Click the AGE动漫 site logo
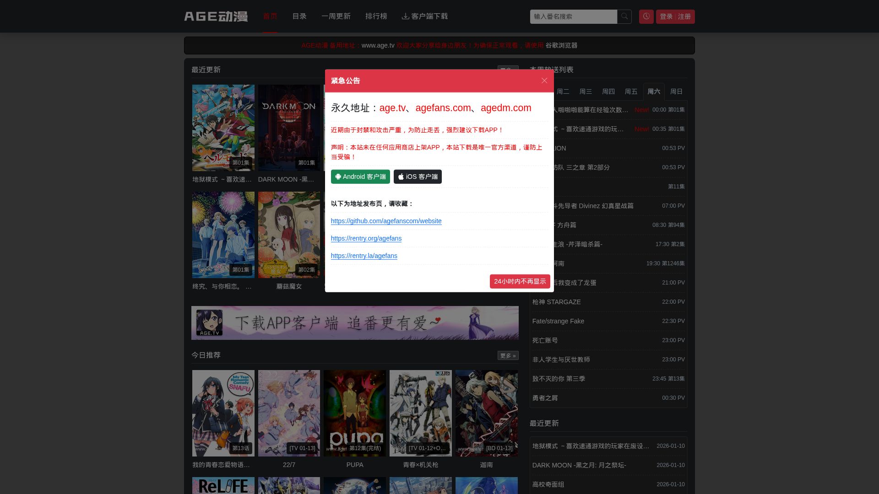 point(216,16)
